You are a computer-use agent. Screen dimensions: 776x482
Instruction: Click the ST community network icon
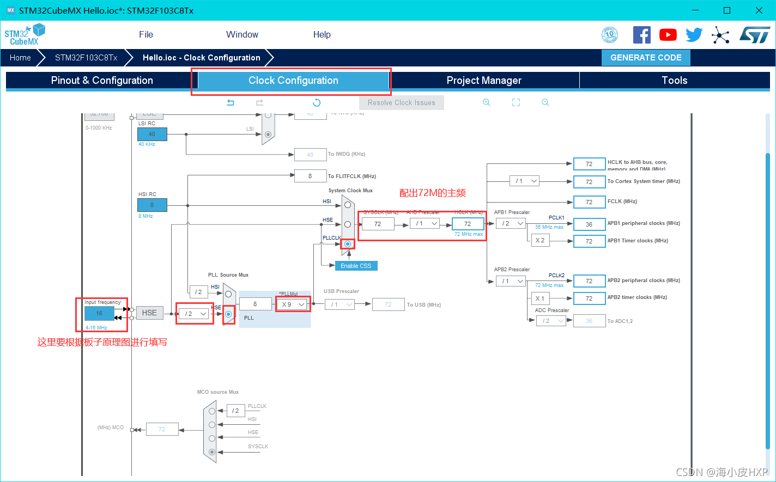pos(720,36)
